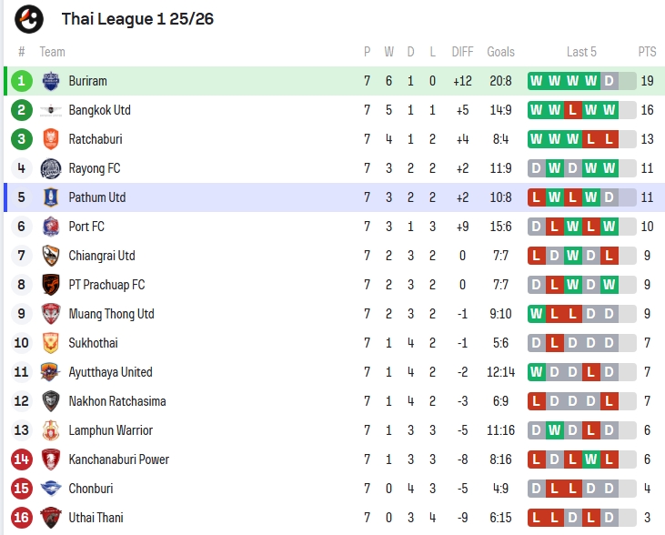
Task: Open the PT Prachuap FC team link
Action: (106, 285)
